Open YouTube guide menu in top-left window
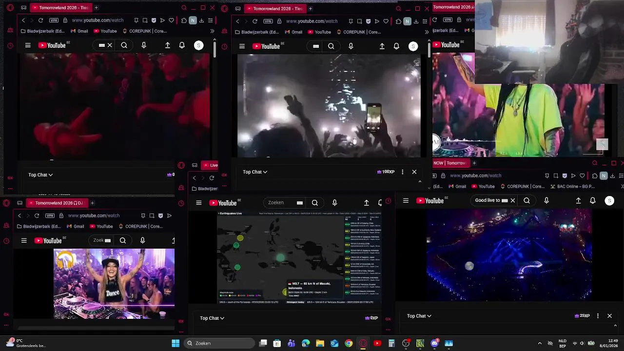Viewport: 624px width, 351px height. pos(28,45)
